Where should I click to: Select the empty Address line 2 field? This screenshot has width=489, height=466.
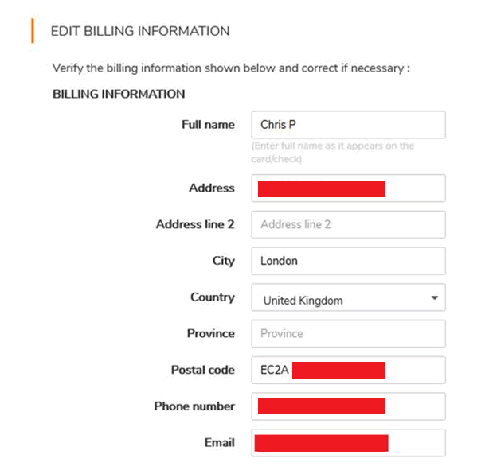(x=348, y=224)
